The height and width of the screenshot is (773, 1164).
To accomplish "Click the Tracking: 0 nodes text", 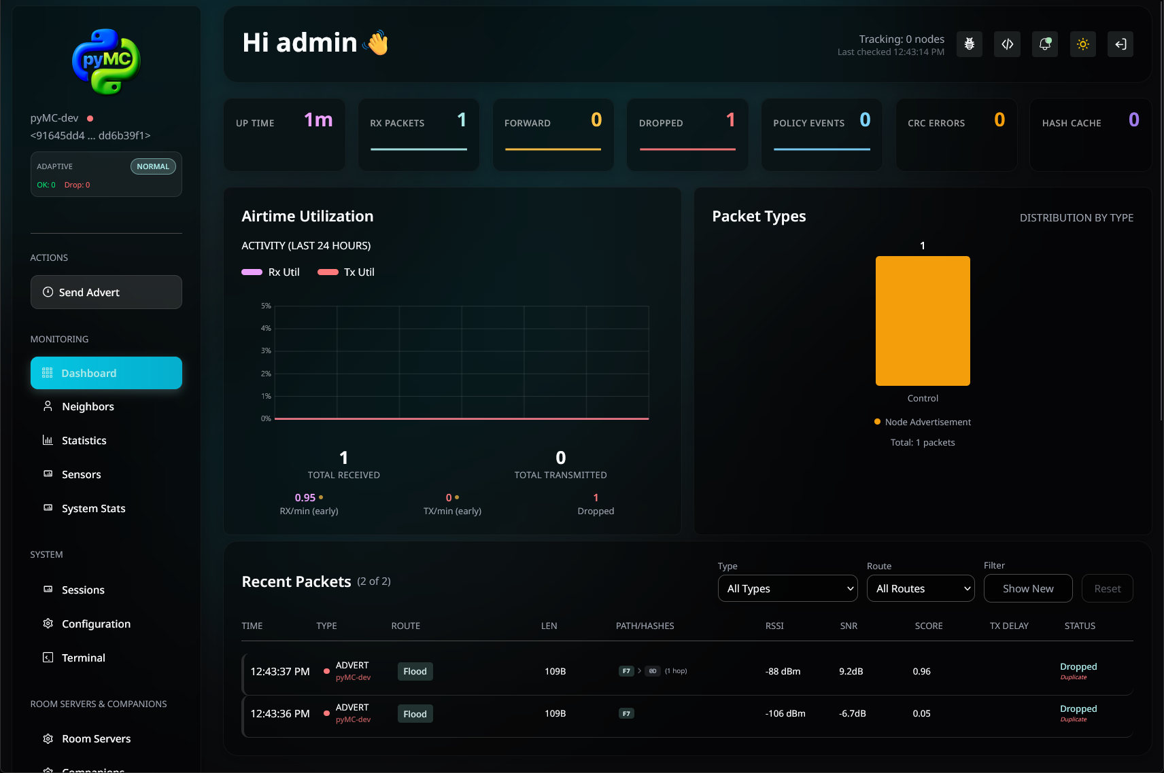I will [902, 39].
